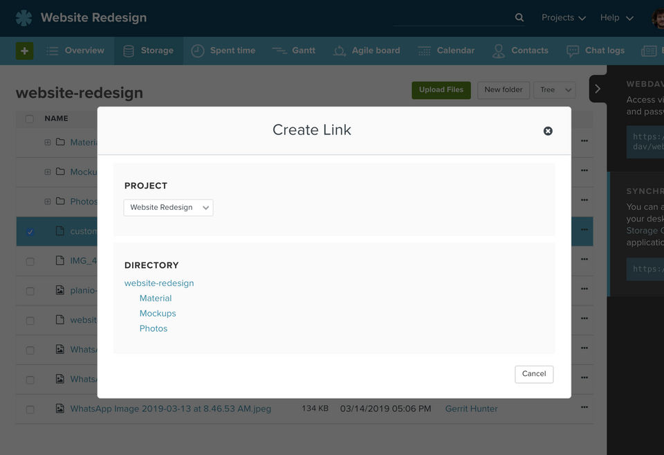Screen dimensions: 664x455
Task: Select the website-redesign root directory
Action: (x=159, y=283)
